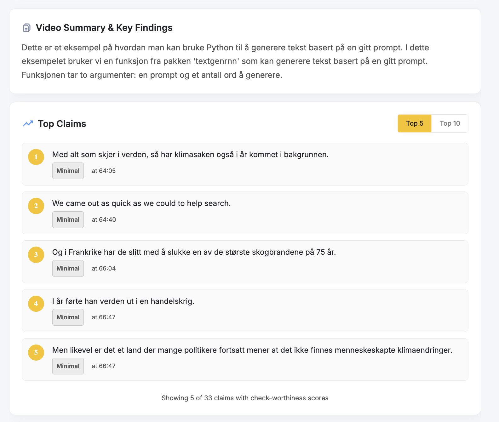Expand the handelskrig claim card

tap(244, 311)
